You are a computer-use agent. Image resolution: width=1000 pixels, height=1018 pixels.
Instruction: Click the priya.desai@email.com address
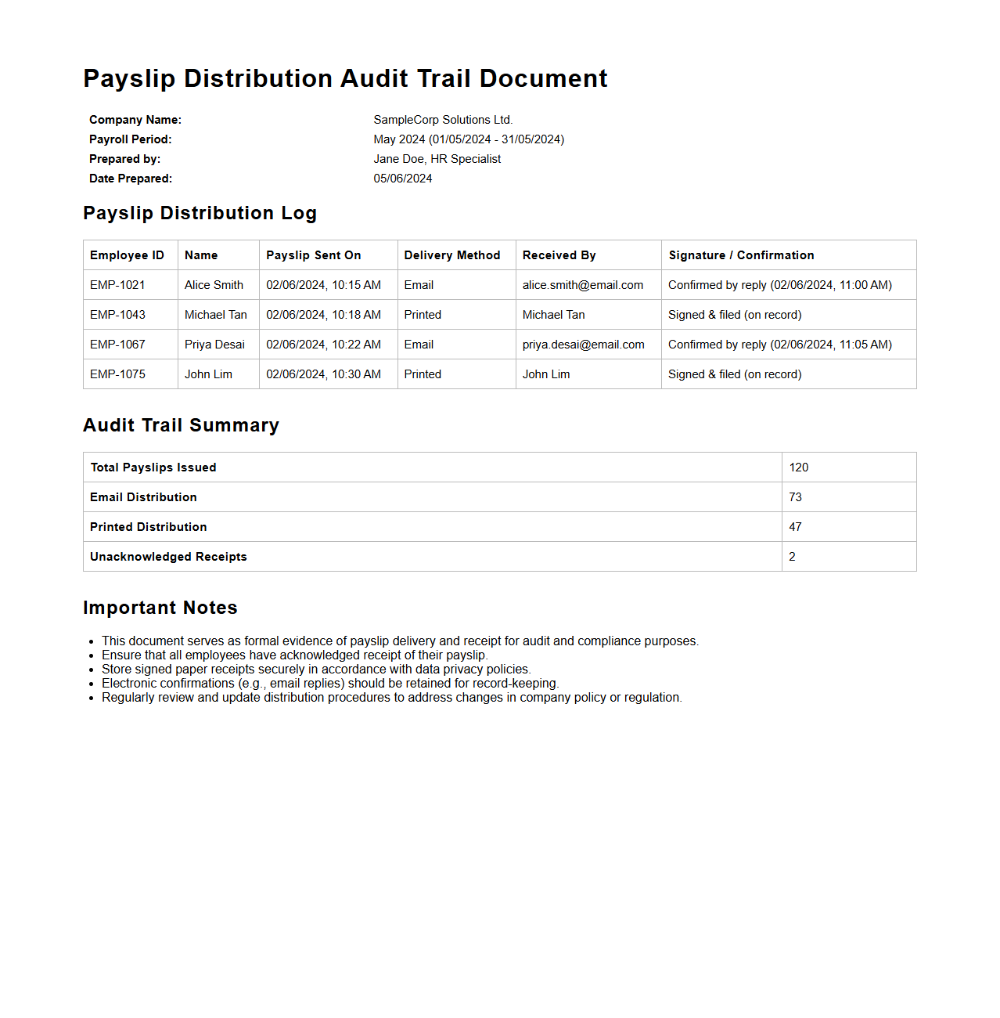(583, 345)
